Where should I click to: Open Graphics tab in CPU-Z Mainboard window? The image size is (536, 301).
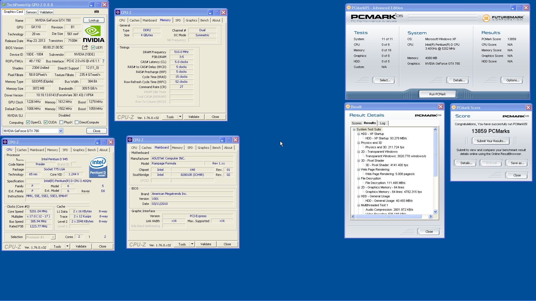coord(203,148)
